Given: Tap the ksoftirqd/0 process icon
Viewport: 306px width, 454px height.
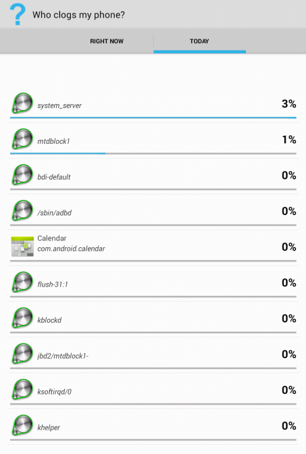Looking at the screenshot, I should click(22, 389).
